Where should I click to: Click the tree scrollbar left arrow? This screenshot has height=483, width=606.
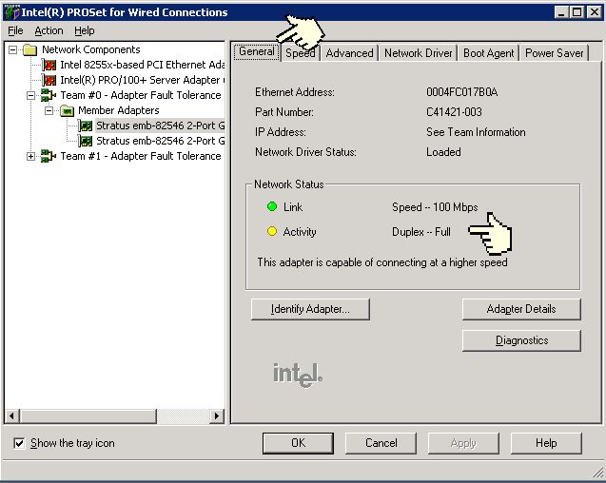[11, 415]
